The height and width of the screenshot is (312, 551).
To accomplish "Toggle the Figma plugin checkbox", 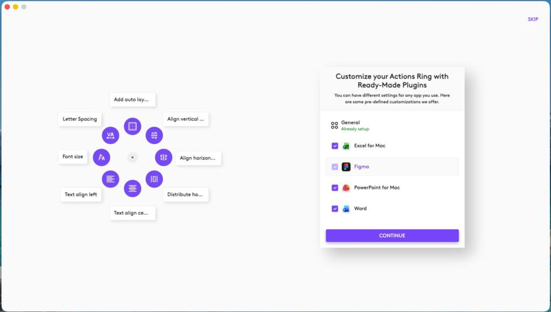I will pyautogui.click(x=335, y=167).
